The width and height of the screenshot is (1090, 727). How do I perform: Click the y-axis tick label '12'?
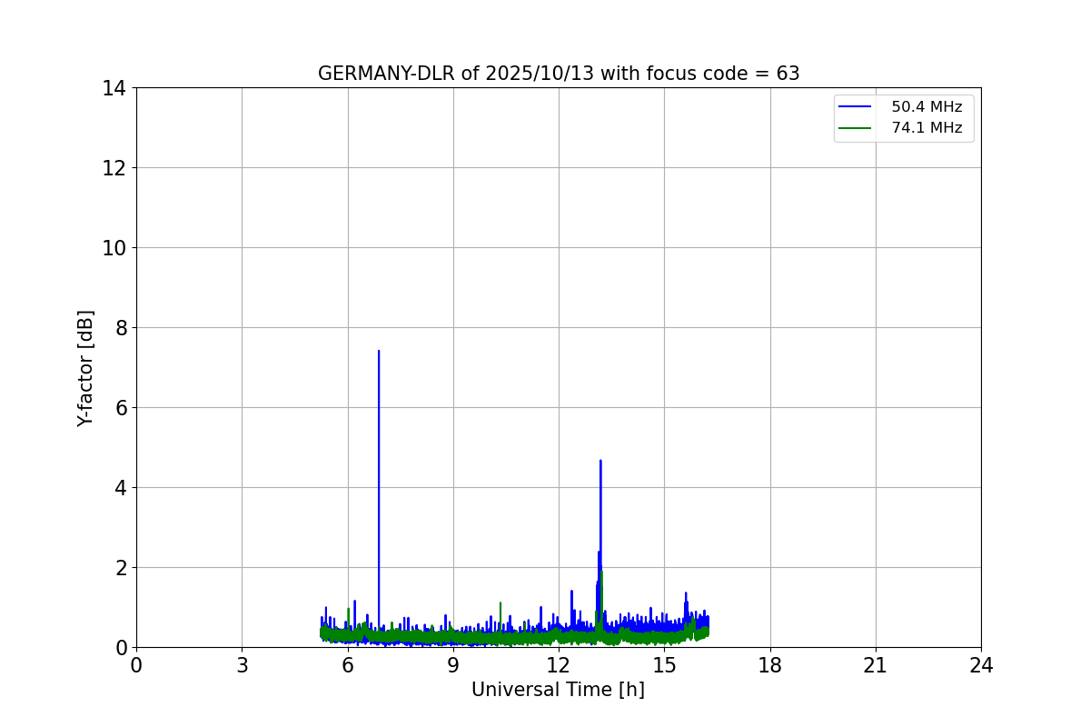[114, 168]
